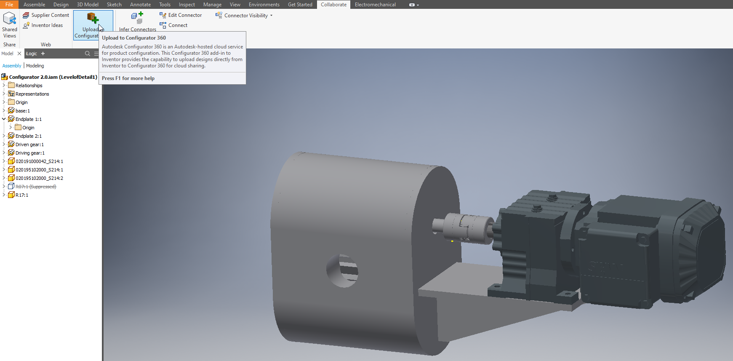The height and width of the screenshot is (361, 733).
Task: Switch to the Assemble ribbon tab
Action: click(x=34, y=5)
